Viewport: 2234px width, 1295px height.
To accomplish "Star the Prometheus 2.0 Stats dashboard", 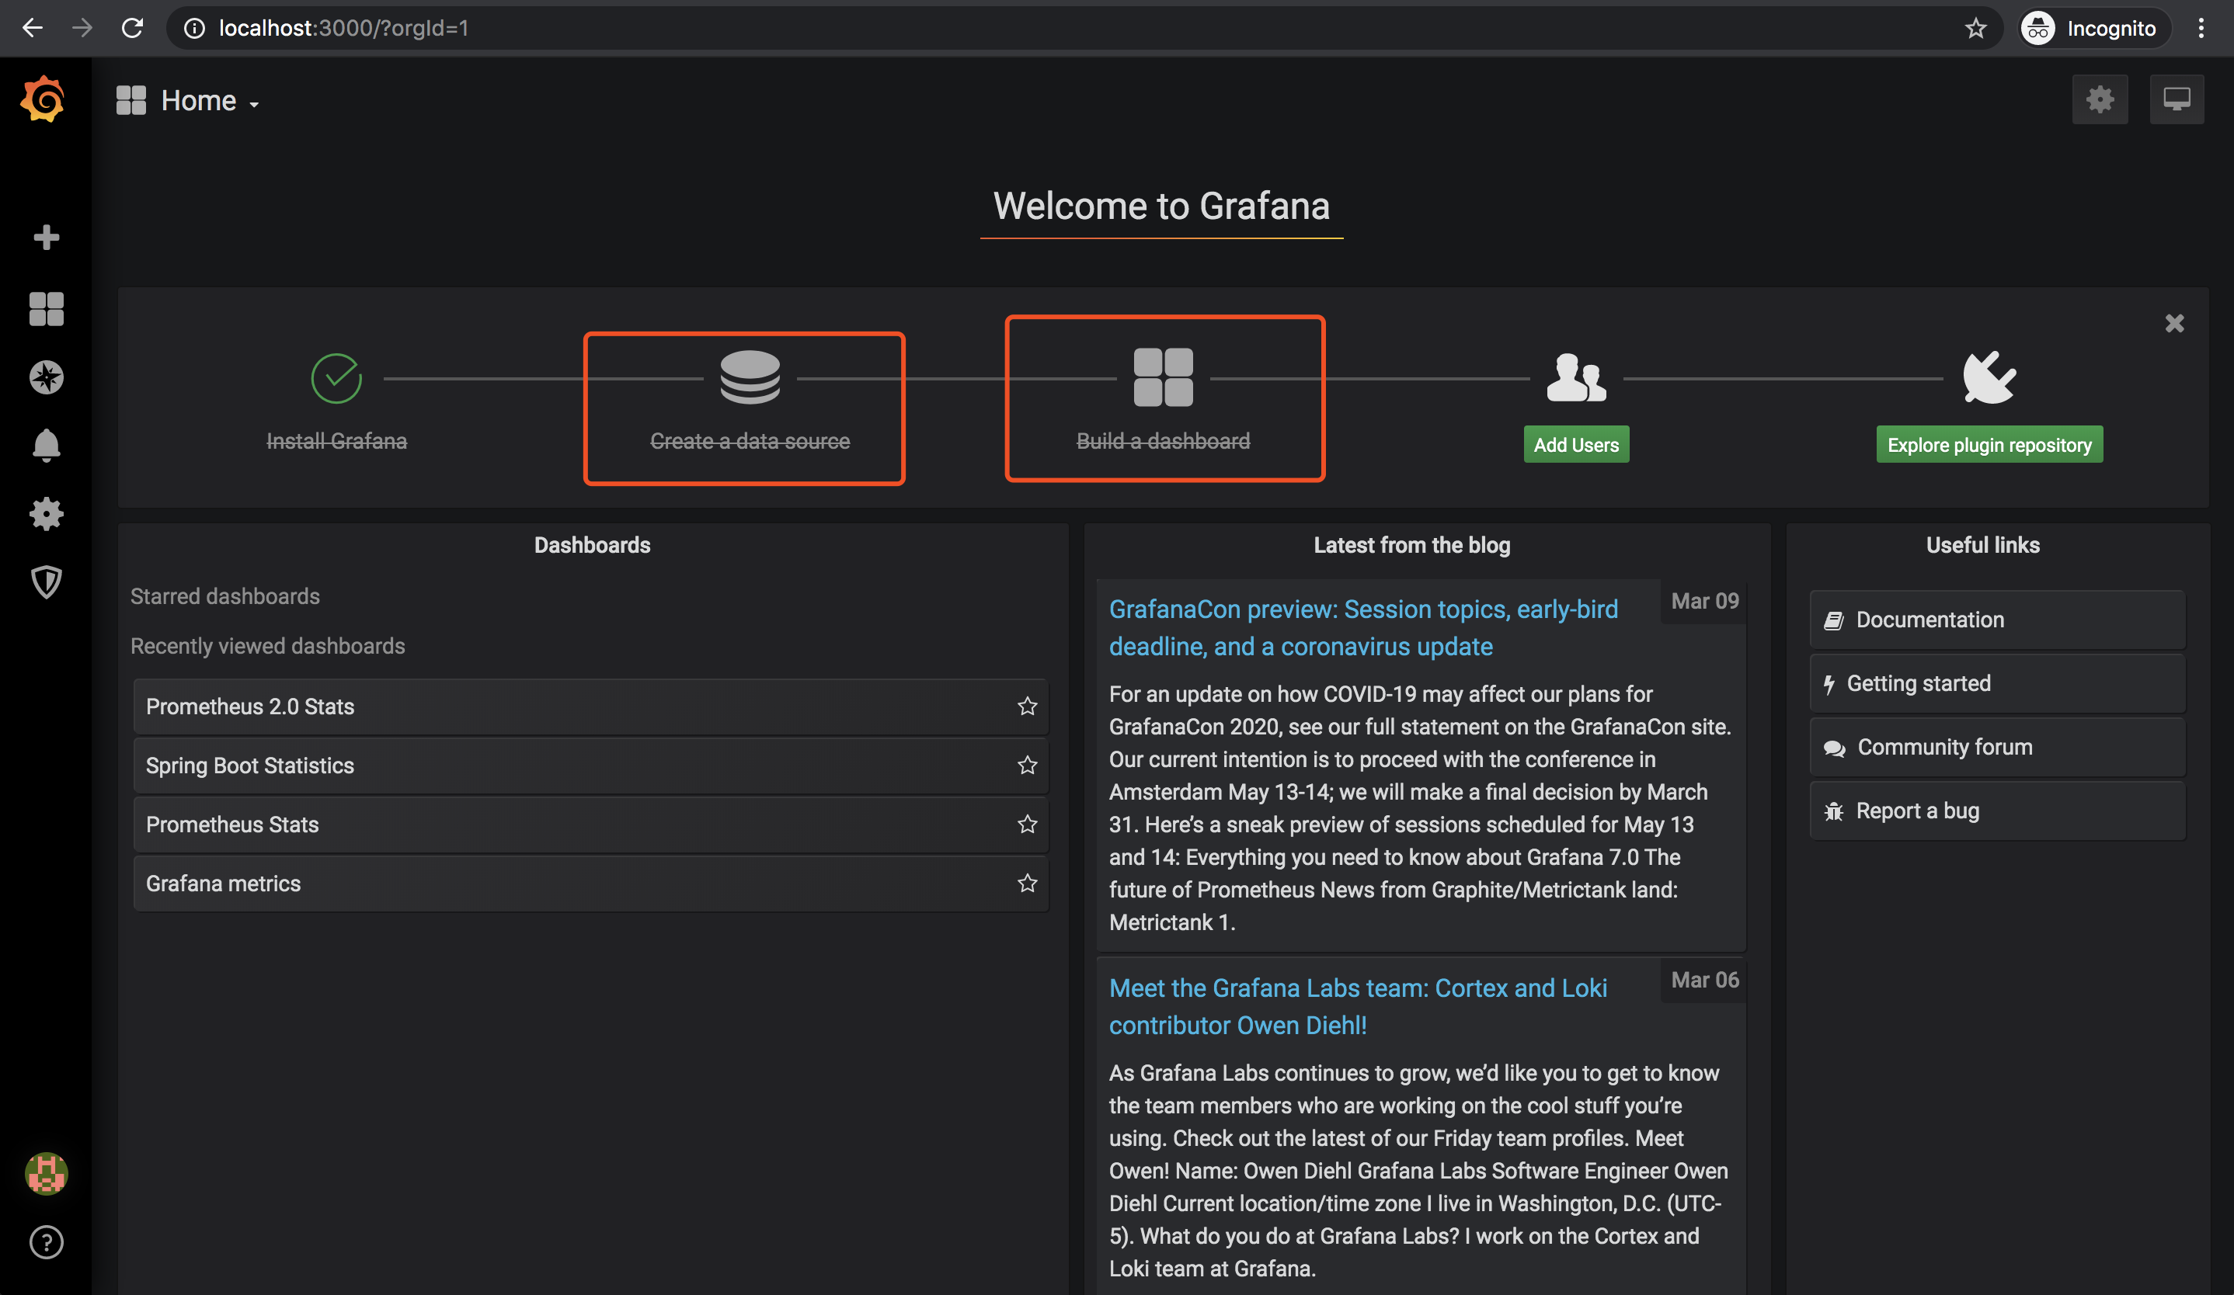I will pyautogui.click(x=1028, y=706).
